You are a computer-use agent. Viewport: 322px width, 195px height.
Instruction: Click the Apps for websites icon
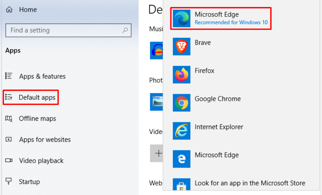(9, 139)
